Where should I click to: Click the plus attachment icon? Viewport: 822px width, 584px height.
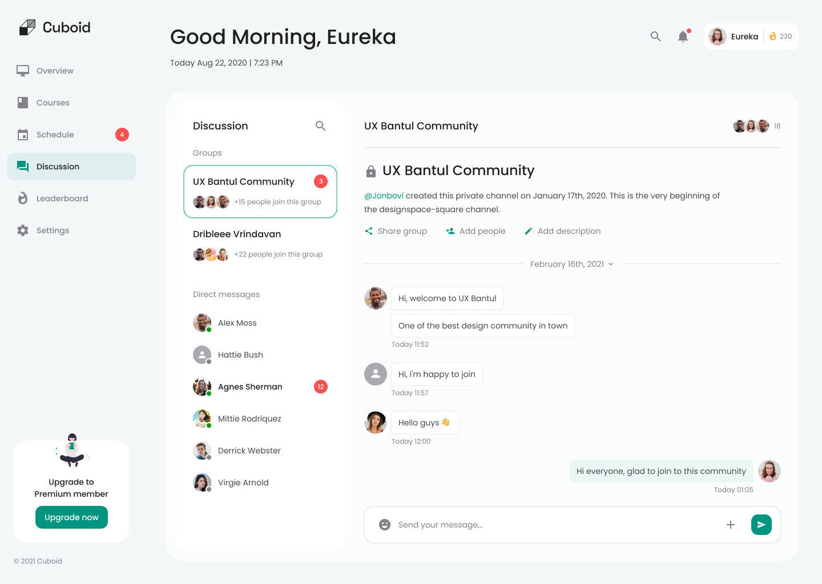(x=730, y=525)
